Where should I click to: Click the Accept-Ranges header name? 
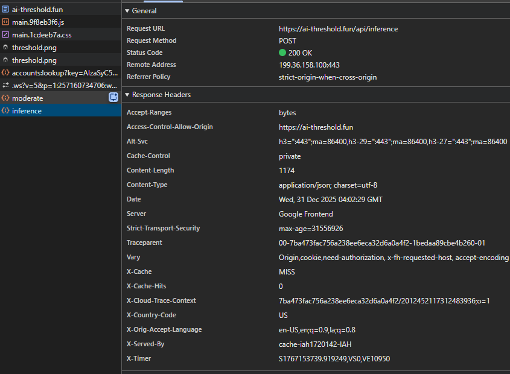[149, 112]
